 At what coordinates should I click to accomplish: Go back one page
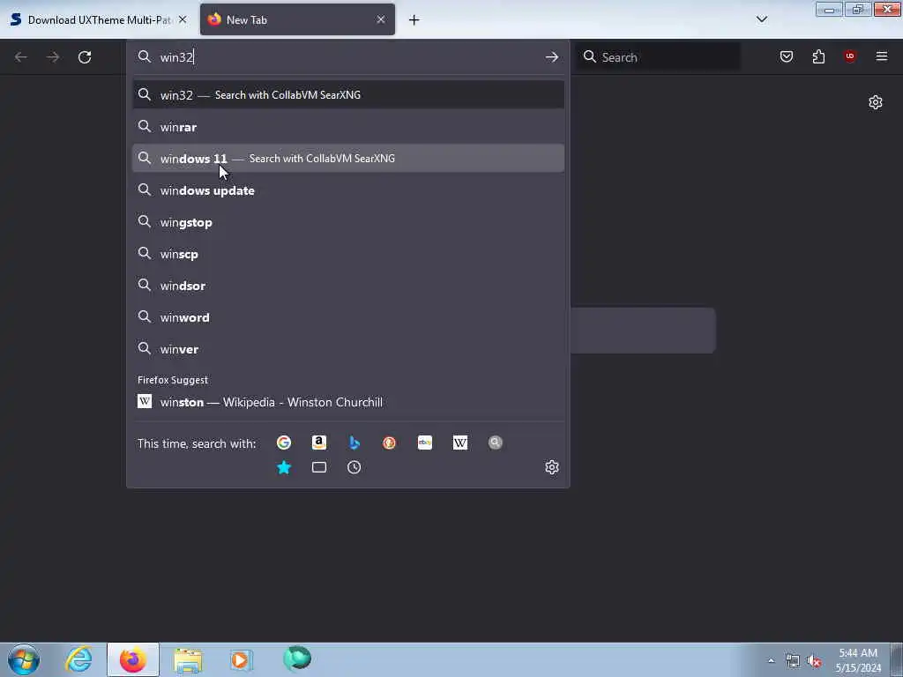21,57
